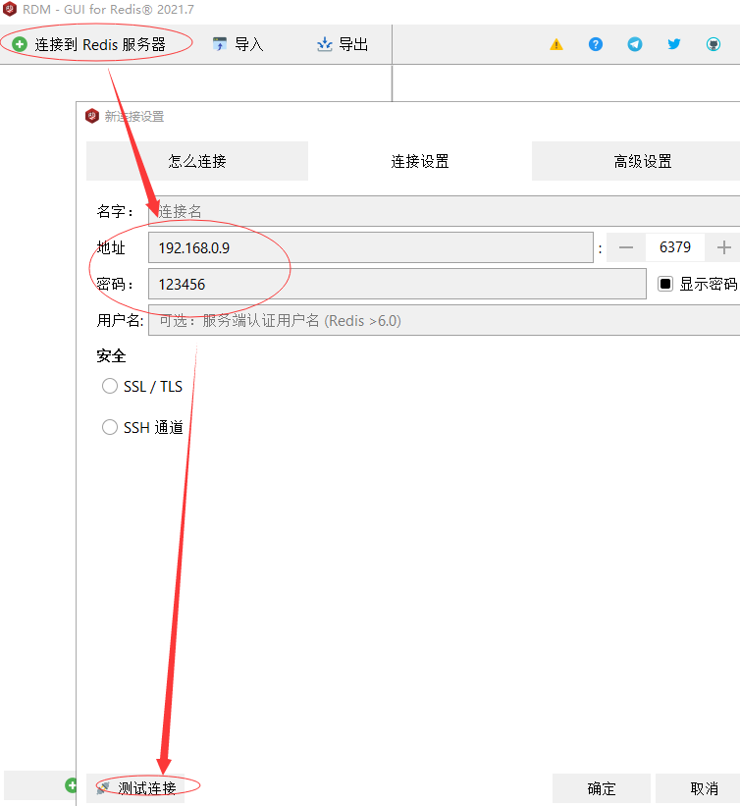Focus the 用户名 username input field
Viewport: 740px width, 806px height.
444,320
